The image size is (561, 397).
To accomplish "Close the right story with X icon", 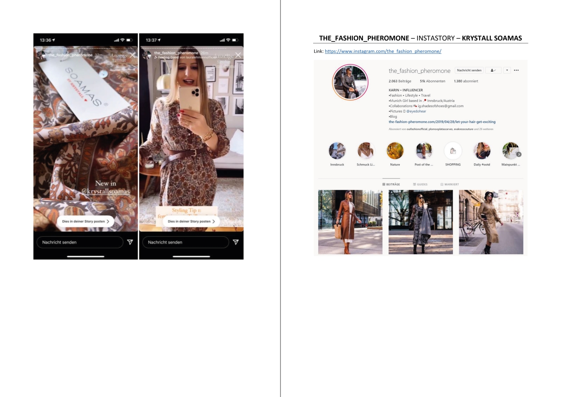I will pos(238,55).
